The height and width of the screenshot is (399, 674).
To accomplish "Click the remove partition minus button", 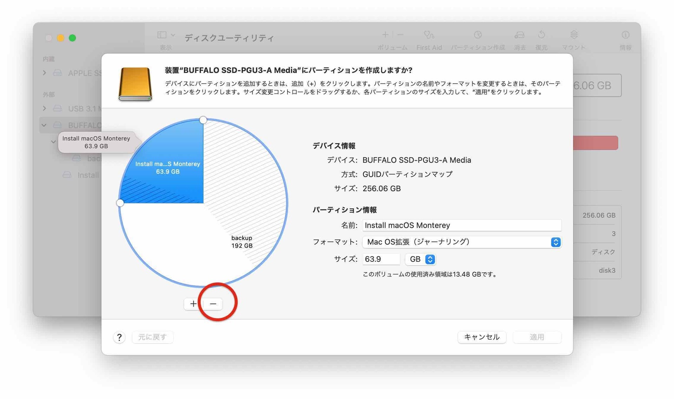I will tap(213, 304).
